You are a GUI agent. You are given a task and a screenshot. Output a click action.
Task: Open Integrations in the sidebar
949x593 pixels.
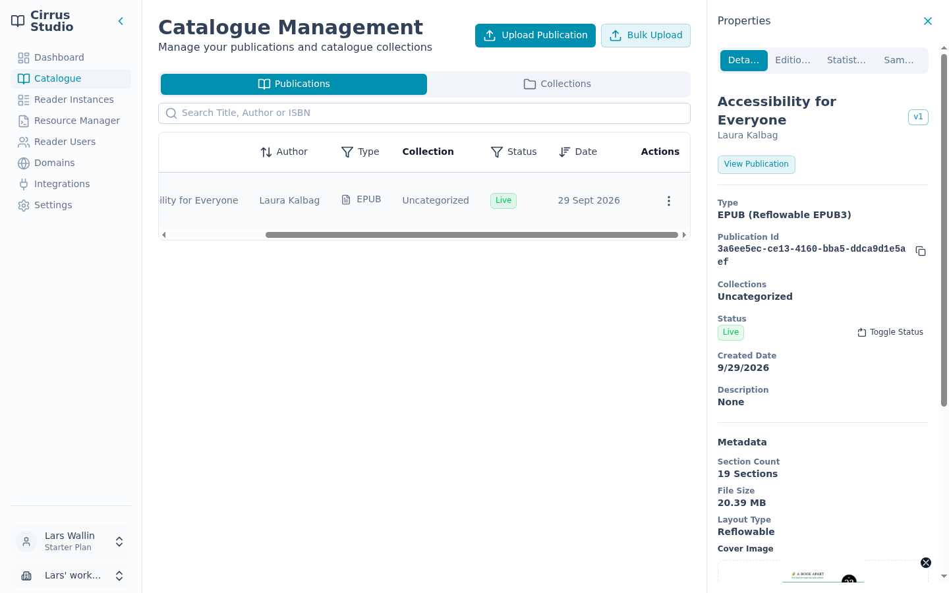pyautogui.click(x=71, y=184)
